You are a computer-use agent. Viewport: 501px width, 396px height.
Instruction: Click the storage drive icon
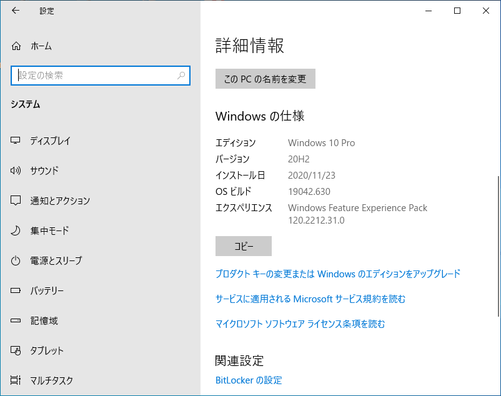click(16, 320)
